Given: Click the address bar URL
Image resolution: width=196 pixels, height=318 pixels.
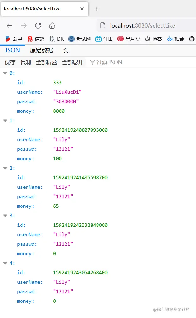Looking at the screenshot, I should tap(142, 26).
